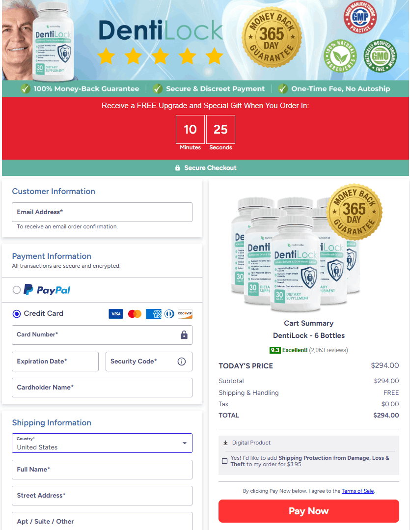Open the Country dropdown

[x=102, y=443]
